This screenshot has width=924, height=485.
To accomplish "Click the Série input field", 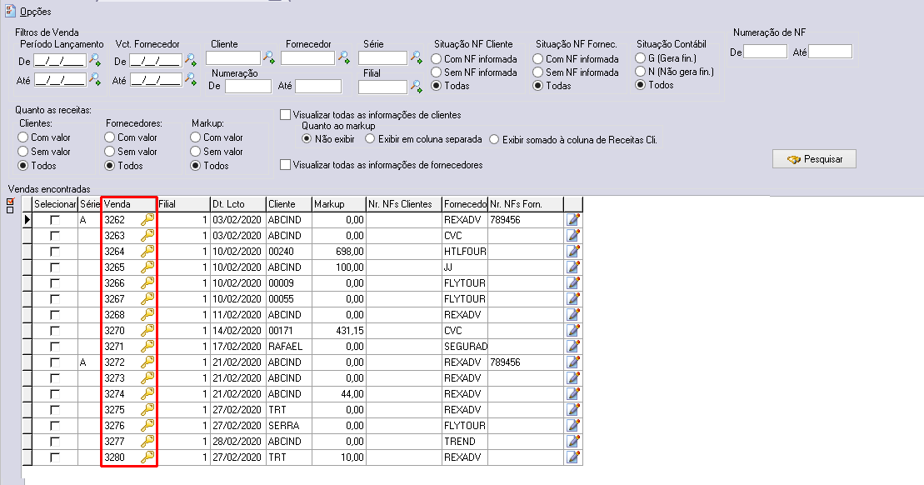I will coord(382,57).
